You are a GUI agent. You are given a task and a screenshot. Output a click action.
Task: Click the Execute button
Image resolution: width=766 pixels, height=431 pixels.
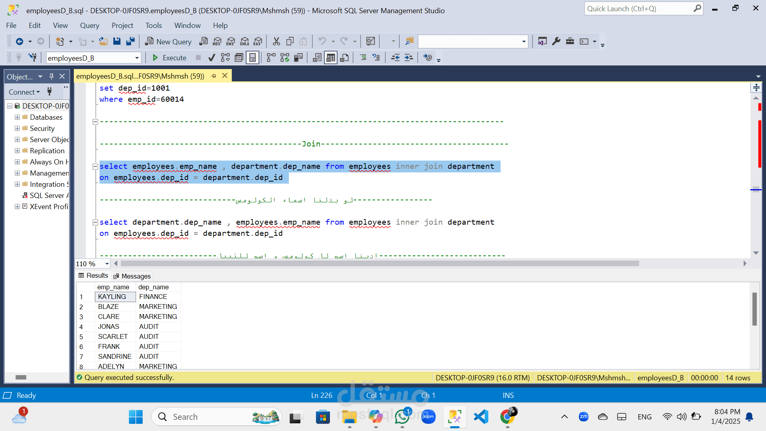pos(169,58)
